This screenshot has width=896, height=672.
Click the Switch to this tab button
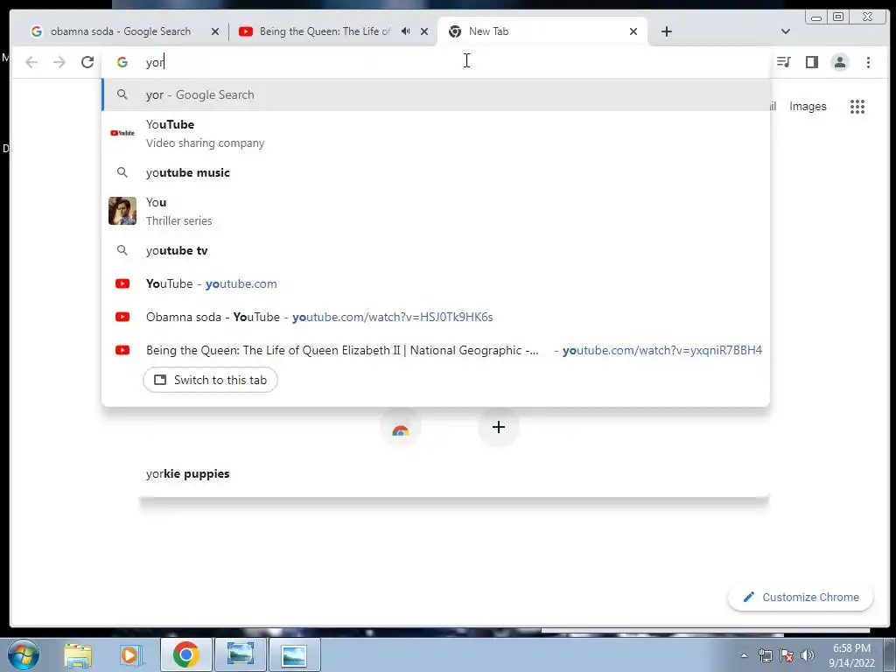pyautogui.click(x=210, y=380)
